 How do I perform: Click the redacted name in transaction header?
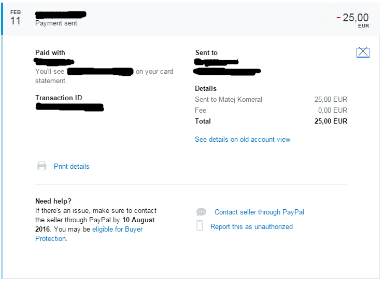(x=61, y=14)
